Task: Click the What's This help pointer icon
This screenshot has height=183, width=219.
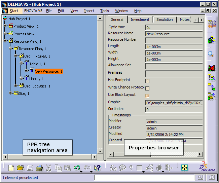Action: [x=97, y=168]
